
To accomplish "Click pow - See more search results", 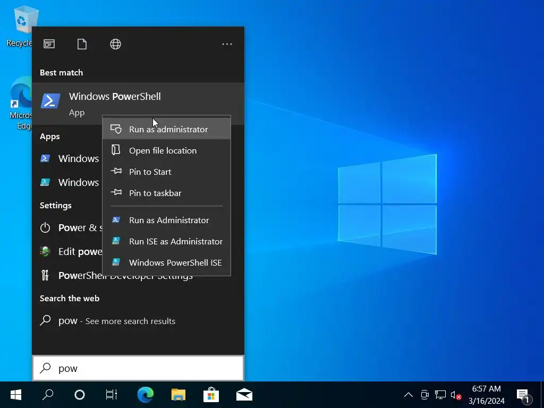I will click(138, 321).
